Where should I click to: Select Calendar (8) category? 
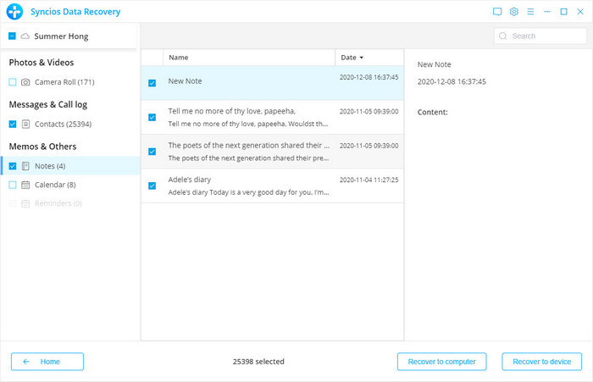click(54, 185)
